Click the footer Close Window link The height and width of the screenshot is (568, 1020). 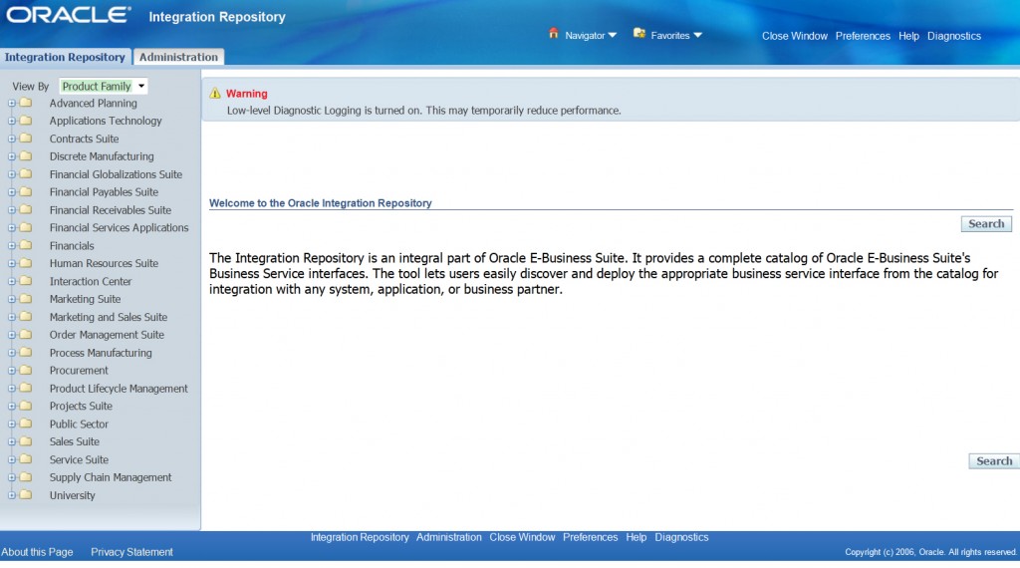pyautogui.click(x=522, y=537)
